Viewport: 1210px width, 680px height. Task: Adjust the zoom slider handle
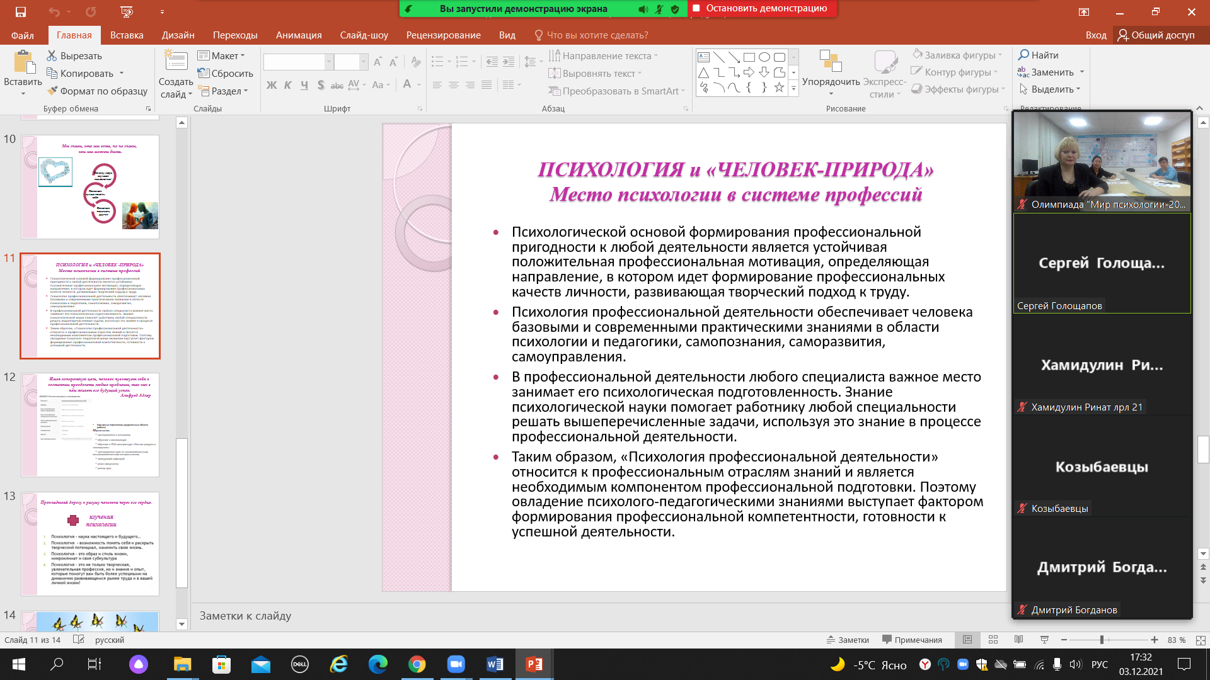pyautogui.click(x=1102, y=640)
